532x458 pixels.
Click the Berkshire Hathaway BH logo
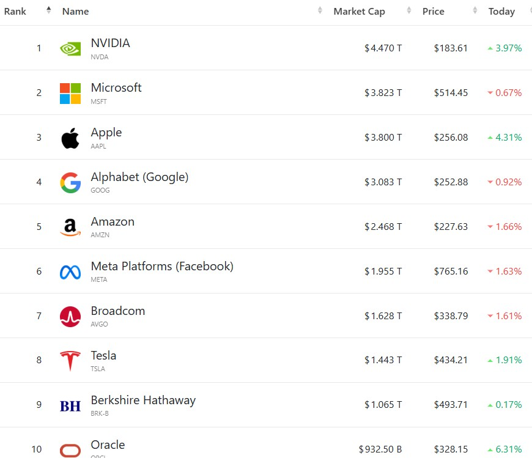[x=70, y=406]
